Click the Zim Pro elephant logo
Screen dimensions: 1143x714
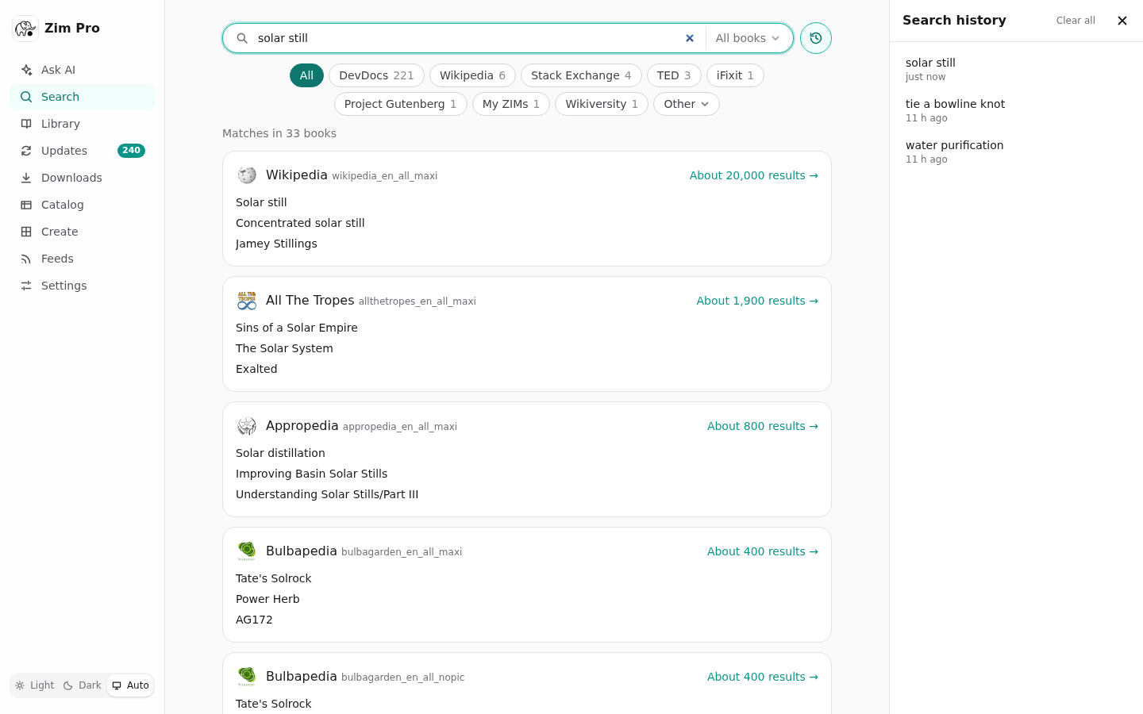tap(25, 29)
